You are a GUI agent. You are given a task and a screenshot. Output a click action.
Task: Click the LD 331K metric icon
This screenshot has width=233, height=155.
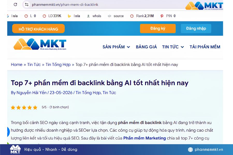pos(44,16)
